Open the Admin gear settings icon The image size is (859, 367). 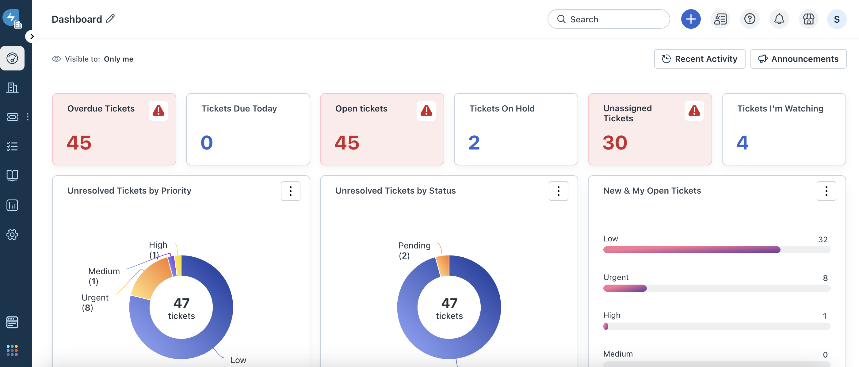click(x=12, y=234)
